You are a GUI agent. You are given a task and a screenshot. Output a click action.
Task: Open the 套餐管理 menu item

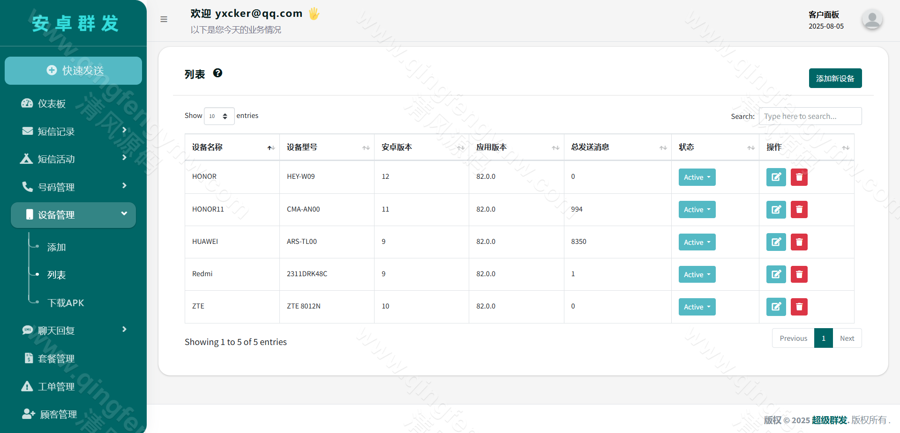[x=73, y=359]
